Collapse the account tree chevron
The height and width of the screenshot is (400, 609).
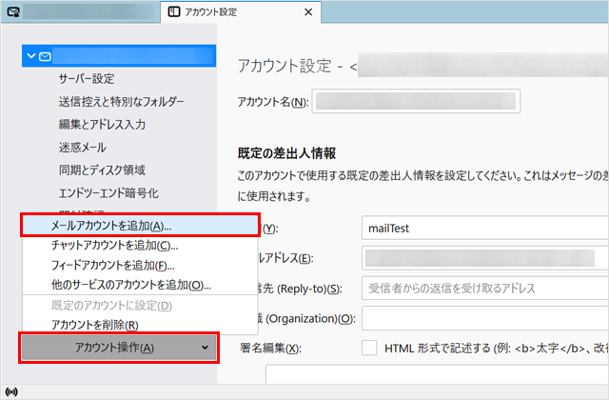pyautogui.click(x=32, y=57)
